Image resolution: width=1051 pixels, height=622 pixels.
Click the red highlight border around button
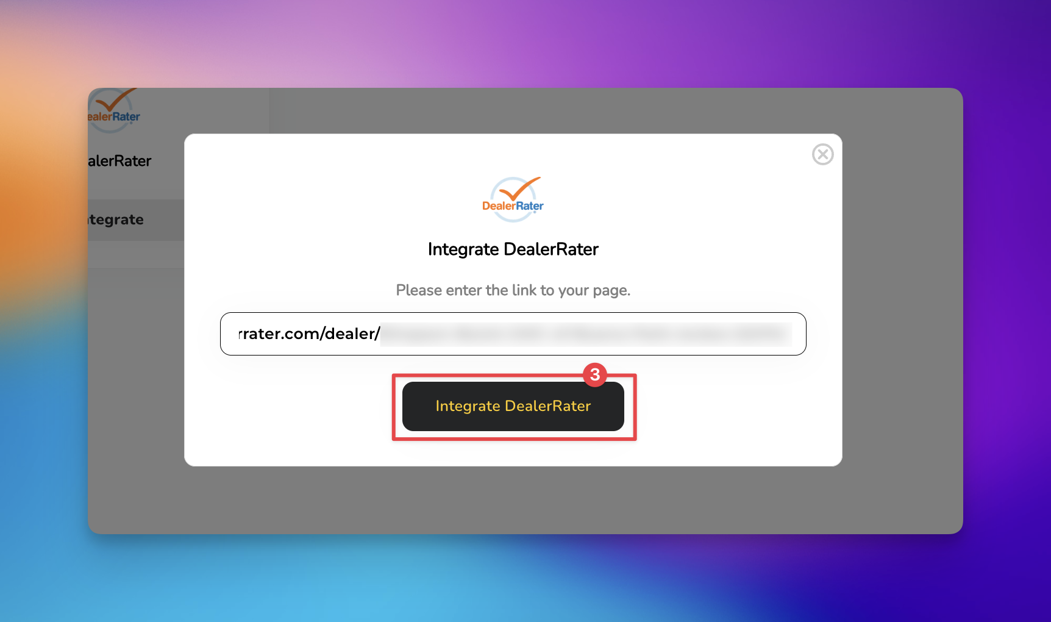(515, 437)
